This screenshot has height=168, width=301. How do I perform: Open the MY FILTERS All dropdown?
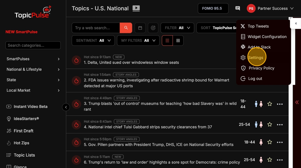pos(138,41)
